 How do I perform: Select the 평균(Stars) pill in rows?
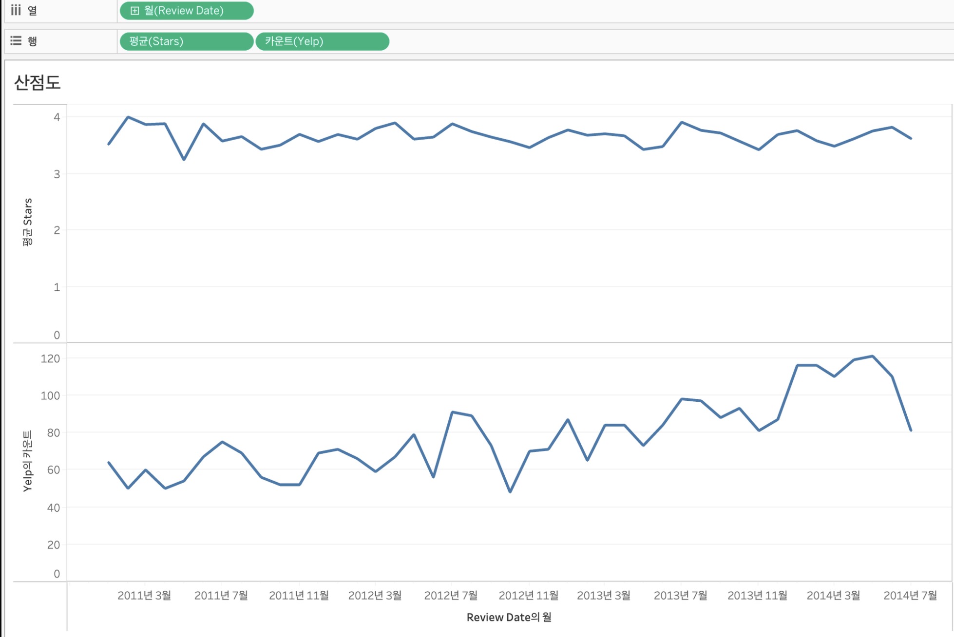[x=186, y=41]
